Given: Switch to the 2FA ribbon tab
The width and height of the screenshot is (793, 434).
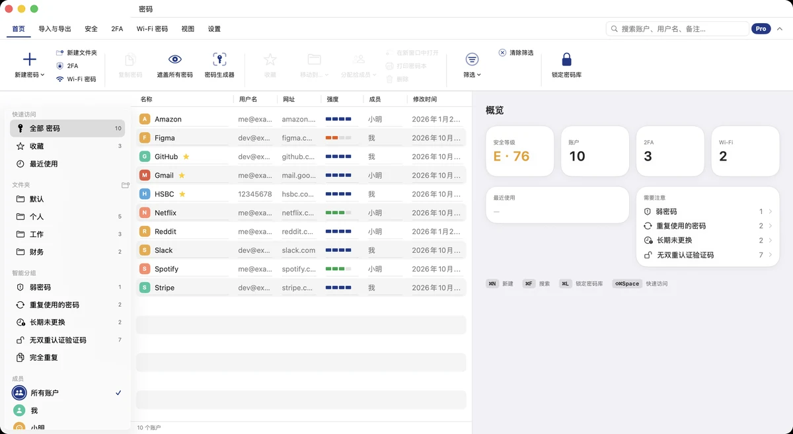Looking at the screenshot, I should click(x=117, y=29).
